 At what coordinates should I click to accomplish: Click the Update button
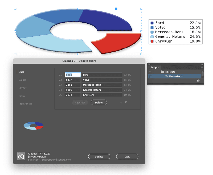point(99,157)
